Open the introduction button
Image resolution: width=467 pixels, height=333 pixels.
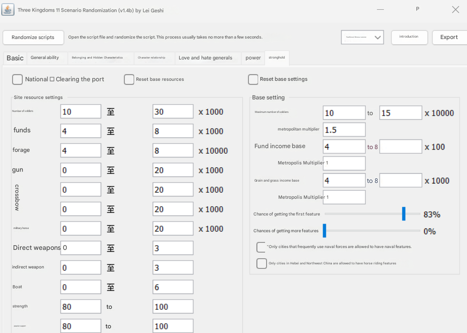(x=409, y=37)
